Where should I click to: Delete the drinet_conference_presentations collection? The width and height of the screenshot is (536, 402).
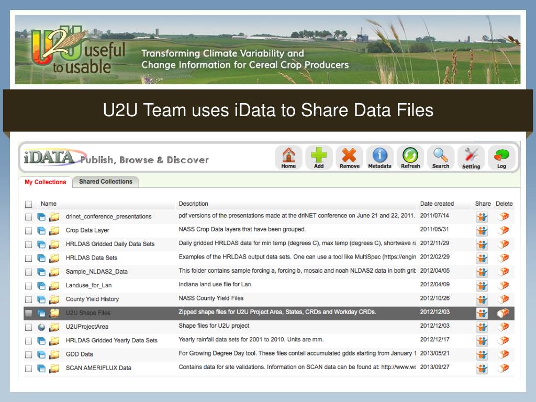tap(503, 217)
